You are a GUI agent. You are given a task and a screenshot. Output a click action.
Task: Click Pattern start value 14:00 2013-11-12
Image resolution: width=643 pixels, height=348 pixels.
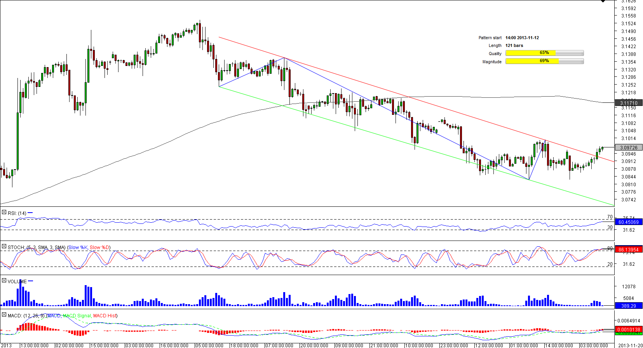pyautogui.click(x=522, y=38)
